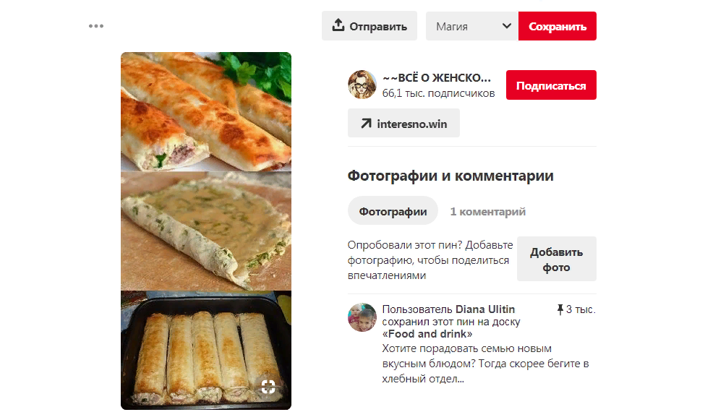
Task: Click the pin icon showing 3 тыс.
Action: pos(560,309)
